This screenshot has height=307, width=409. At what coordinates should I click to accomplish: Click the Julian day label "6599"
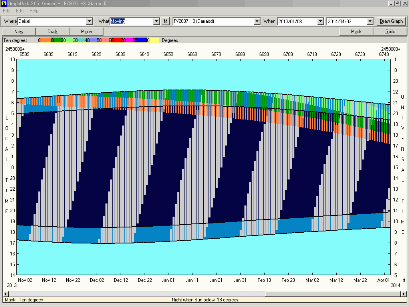24,54
